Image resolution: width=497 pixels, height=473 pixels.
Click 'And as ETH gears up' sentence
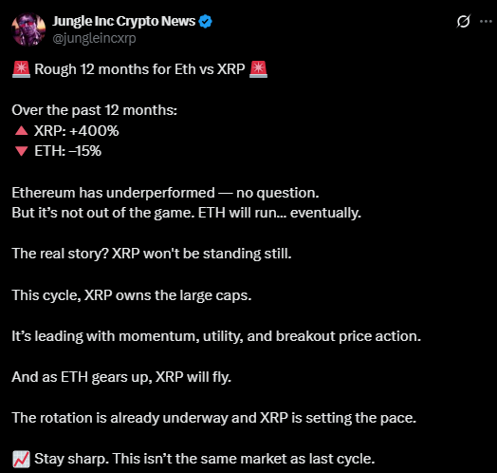click(x=121, y=377)
